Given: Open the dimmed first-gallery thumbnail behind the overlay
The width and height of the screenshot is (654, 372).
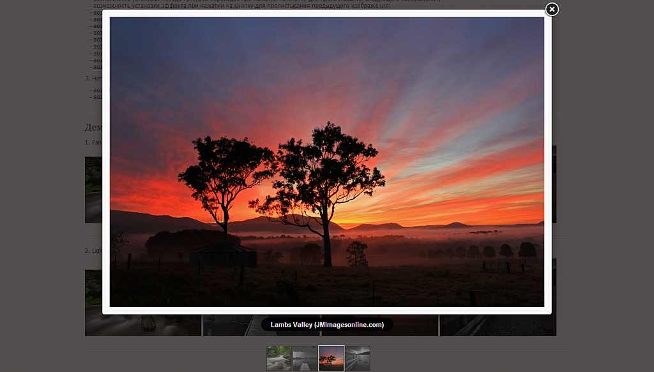Looking at the screenshot, I should (x=93, y=190).
